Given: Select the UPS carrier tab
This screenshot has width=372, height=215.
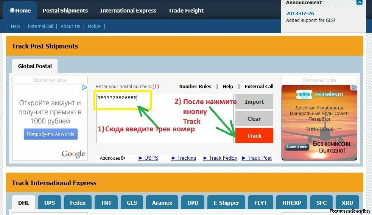Looking at the screenshot, I should click(x=50, y=203).
